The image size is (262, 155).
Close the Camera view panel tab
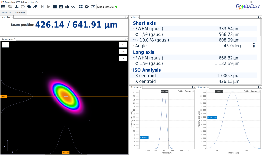pos(15,39)
